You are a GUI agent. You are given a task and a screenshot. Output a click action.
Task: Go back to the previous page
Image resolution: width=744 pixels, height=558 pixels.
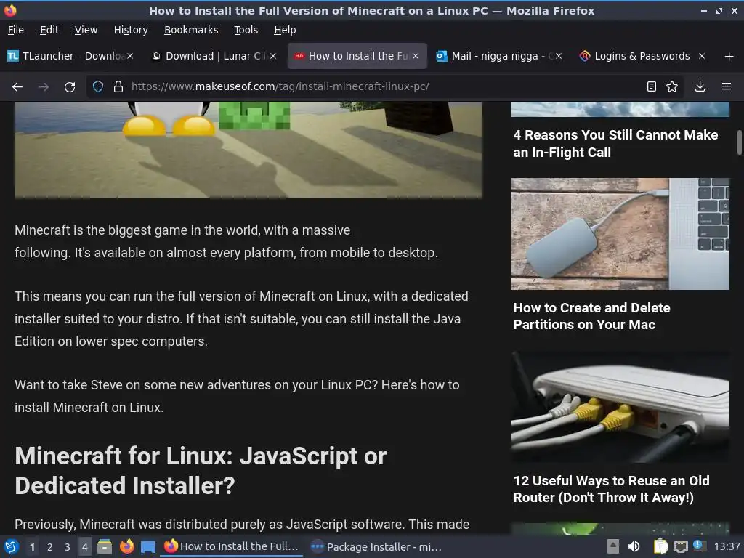[x=17, y=87]
